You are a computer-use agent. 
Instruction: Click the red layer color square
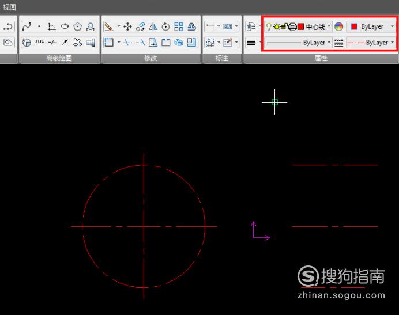(x=300, y=26)
